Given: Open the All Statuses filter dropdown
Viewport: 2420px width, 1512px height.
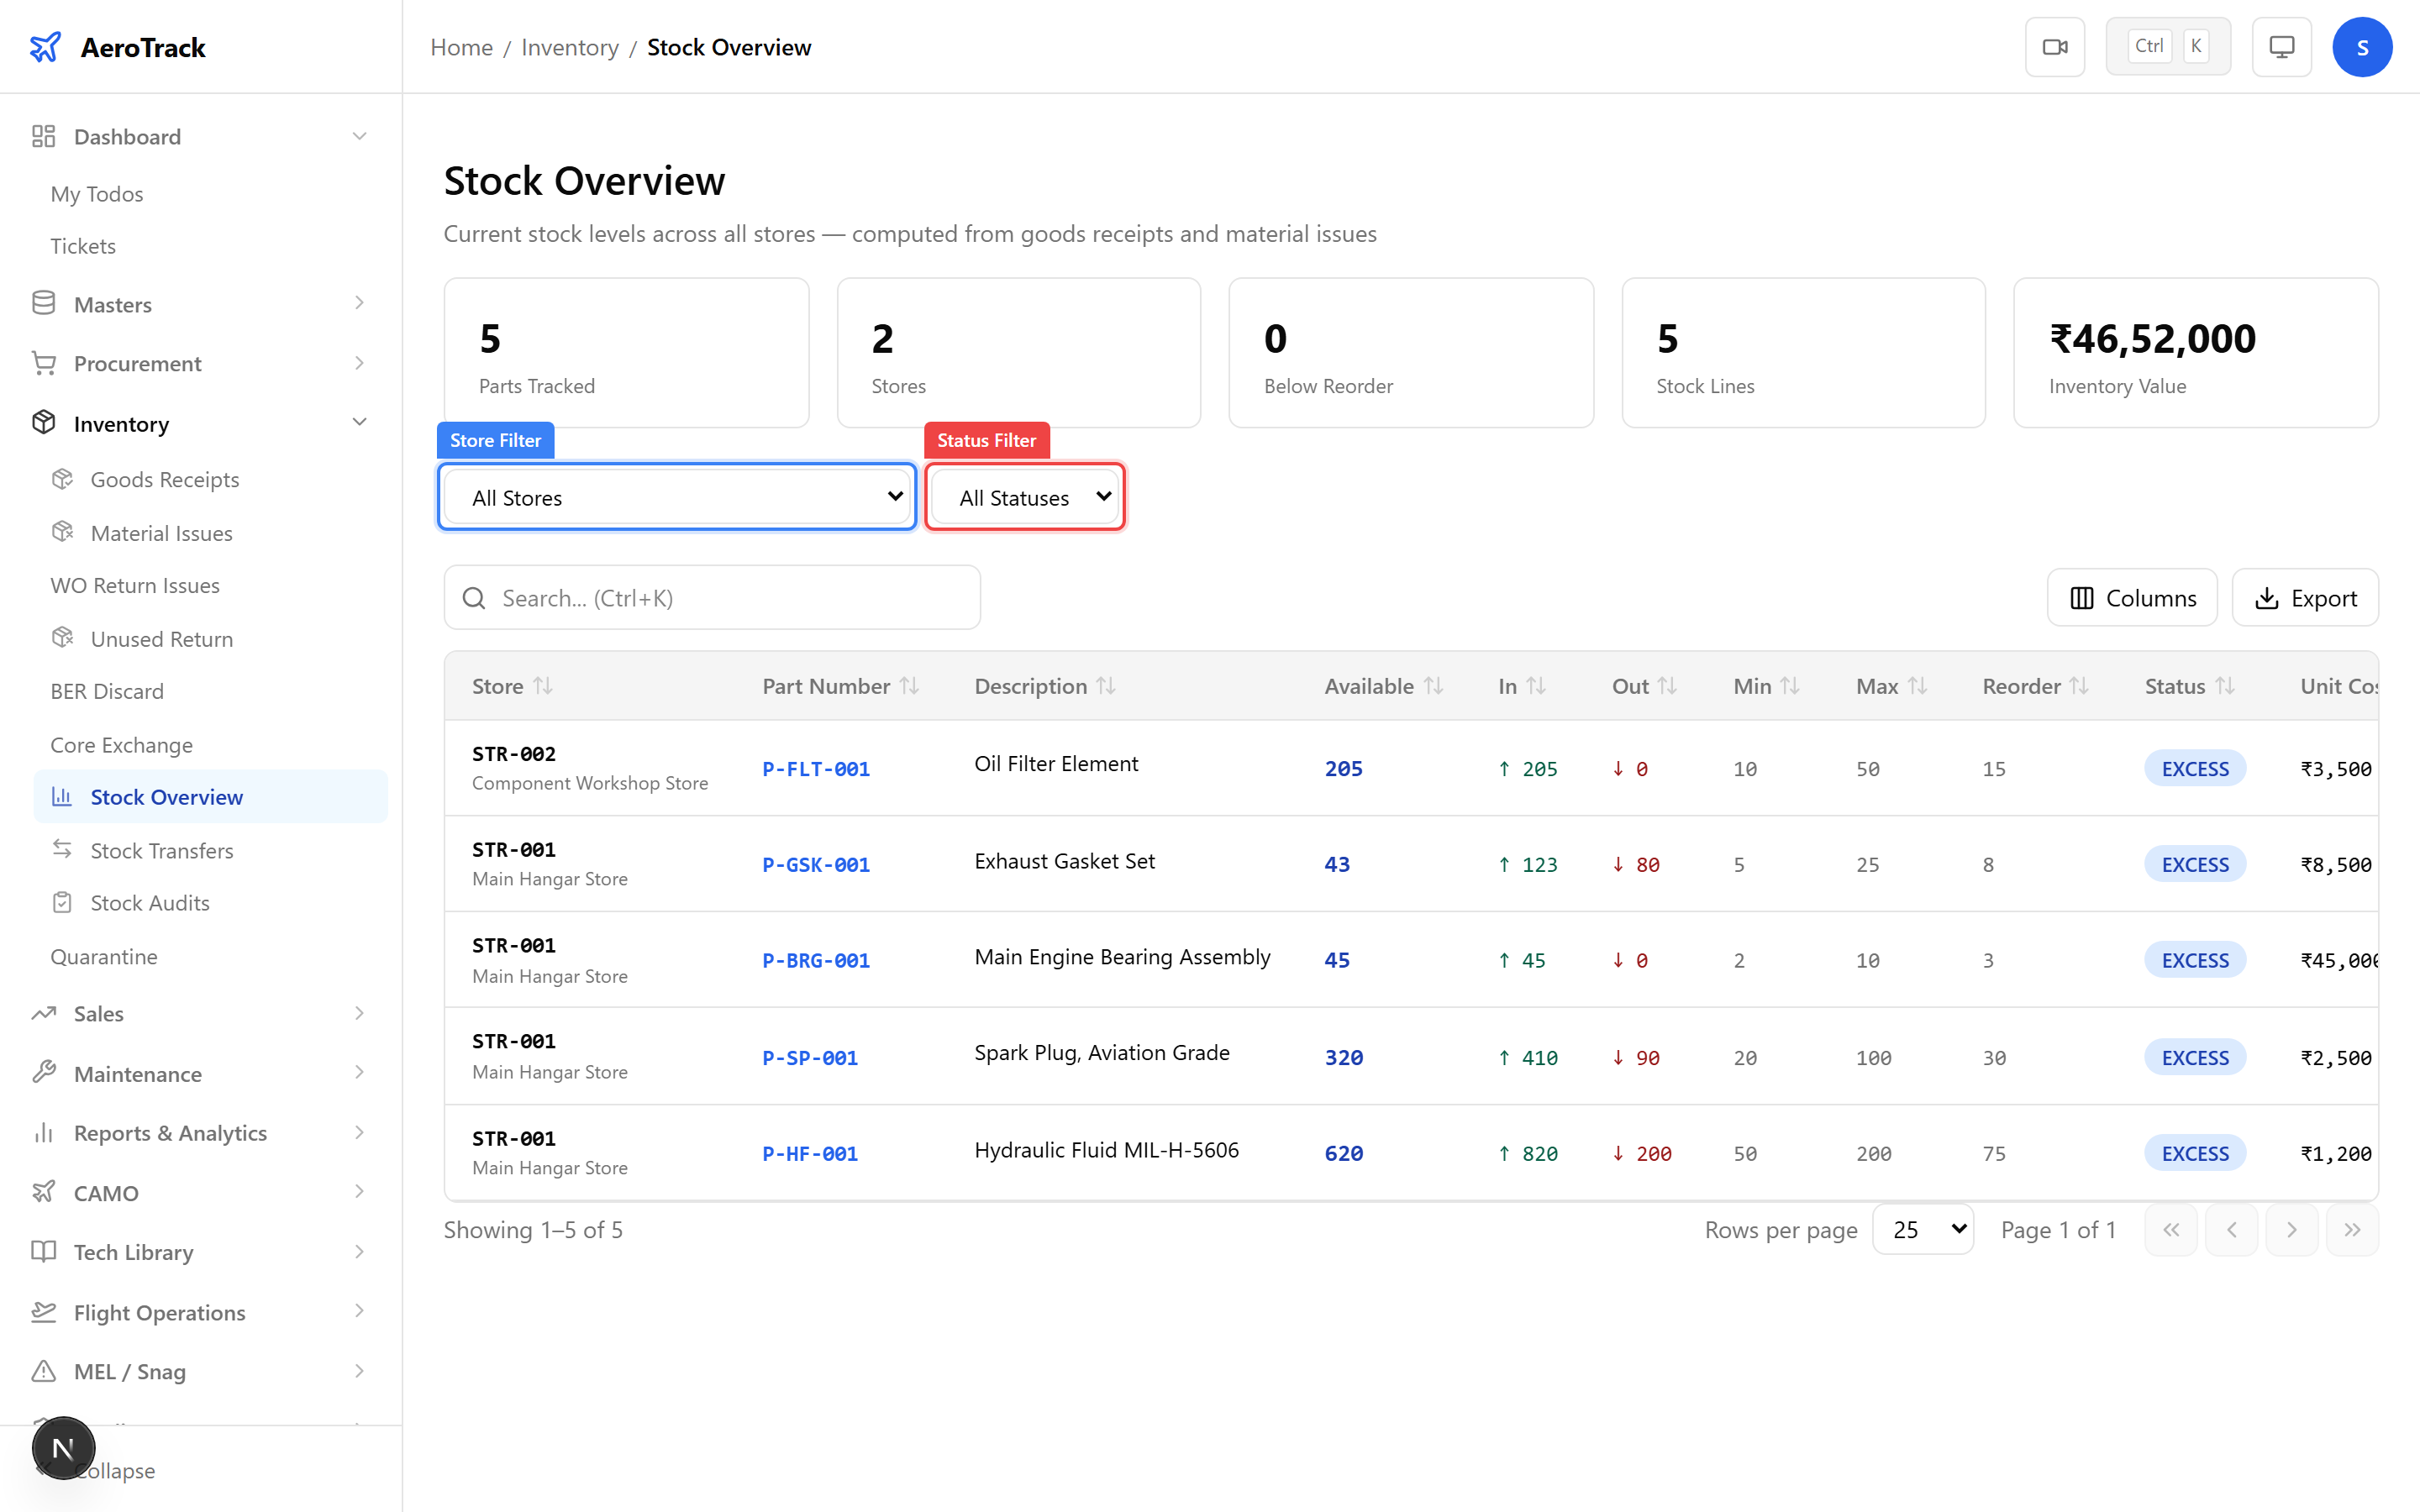Looking at the screenshot, I should 1024,496.
